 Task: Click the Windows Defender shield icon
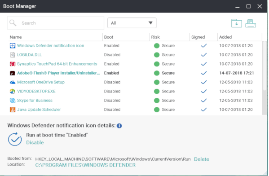coord(13,46)
